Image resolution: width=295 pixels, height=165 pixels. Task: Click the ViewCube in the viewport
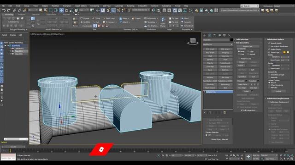coord(193,41)
